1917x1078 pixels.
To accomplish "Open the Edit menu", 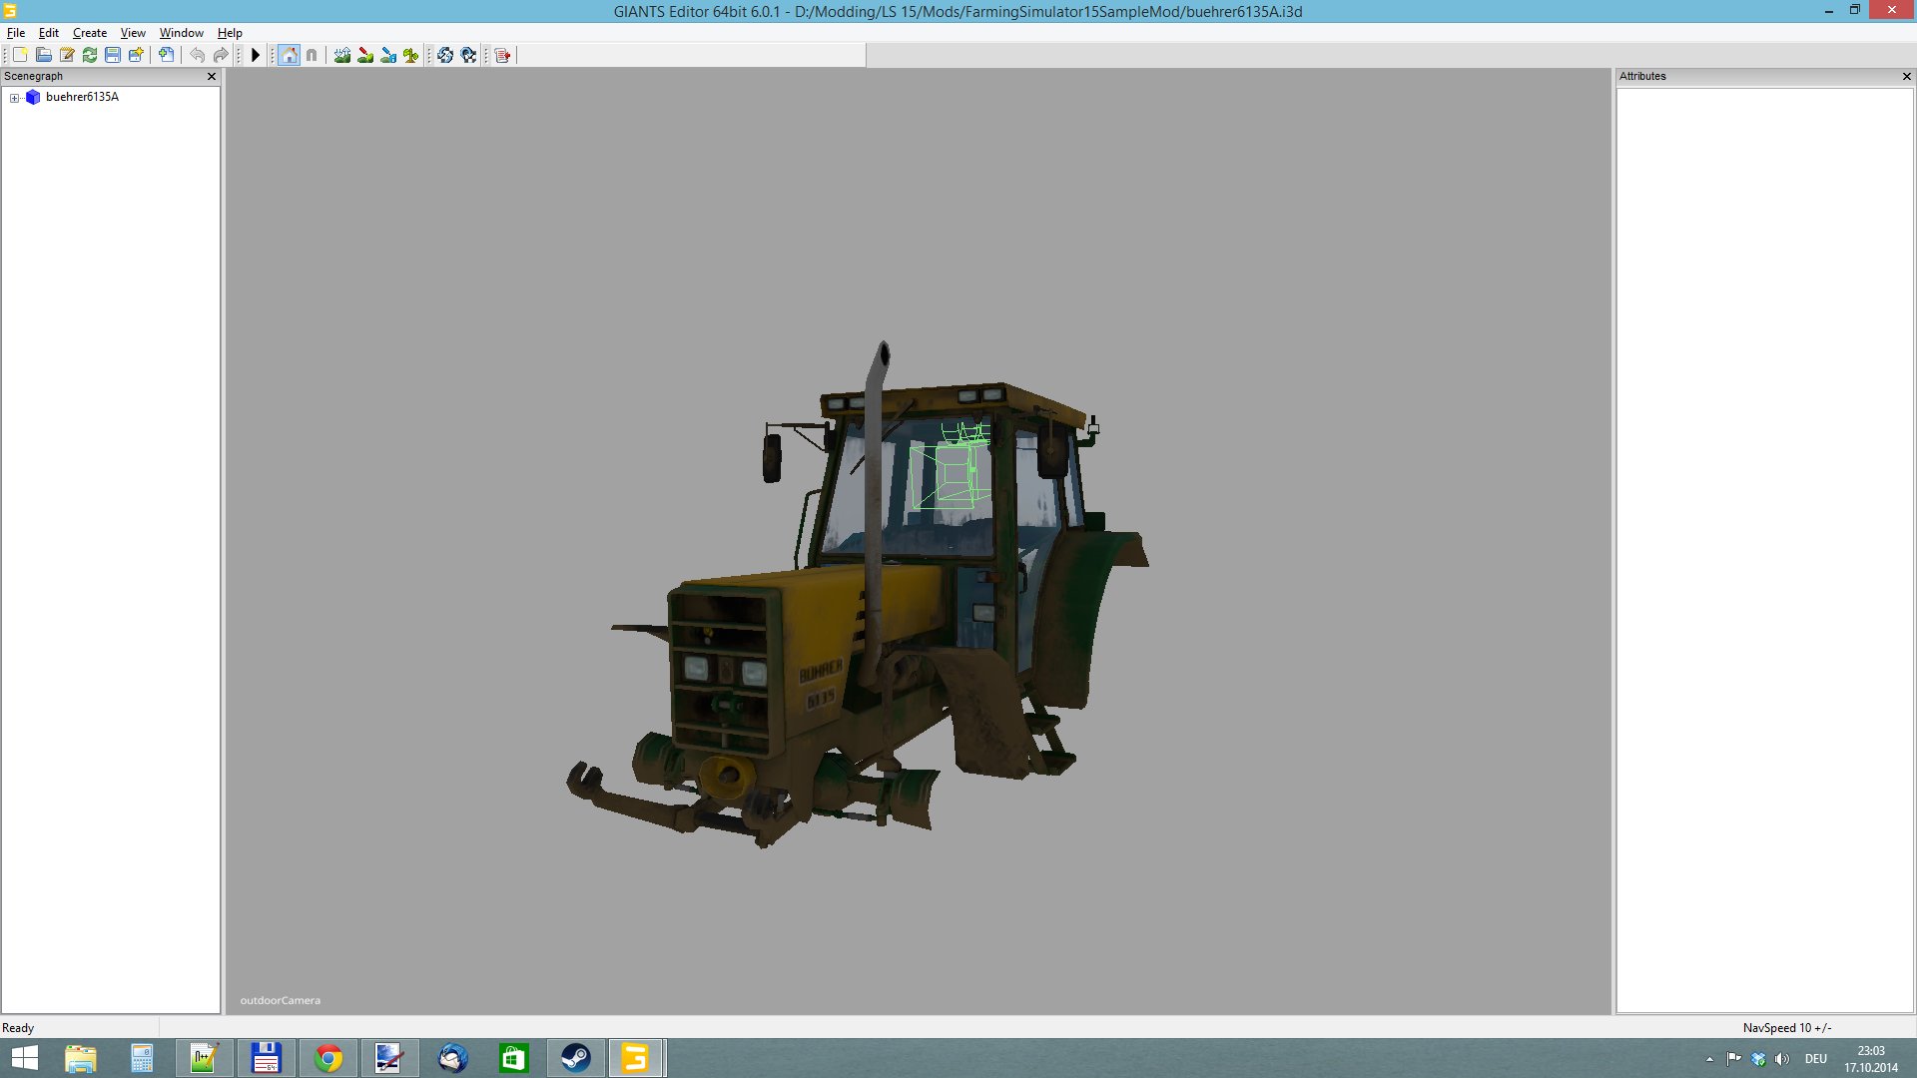I will (49, 33).
